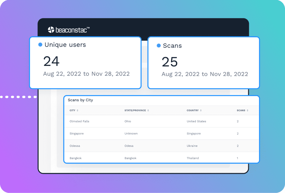The height and width of the screenshot is (193, 285).
Task: Select the Unique users card title
Action: [65, 45]
